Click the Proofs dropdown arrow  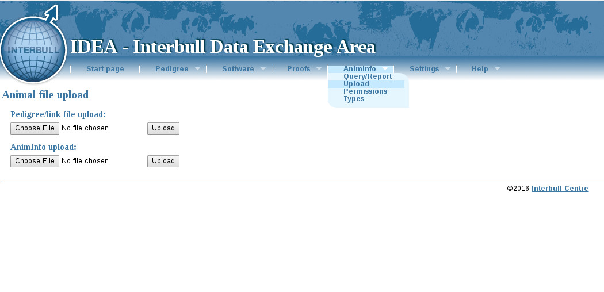coord(319,69)
